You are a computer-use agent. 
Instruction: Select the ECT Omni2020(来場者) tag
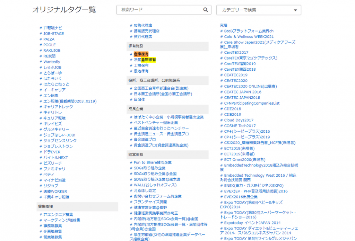pos(245,160)
